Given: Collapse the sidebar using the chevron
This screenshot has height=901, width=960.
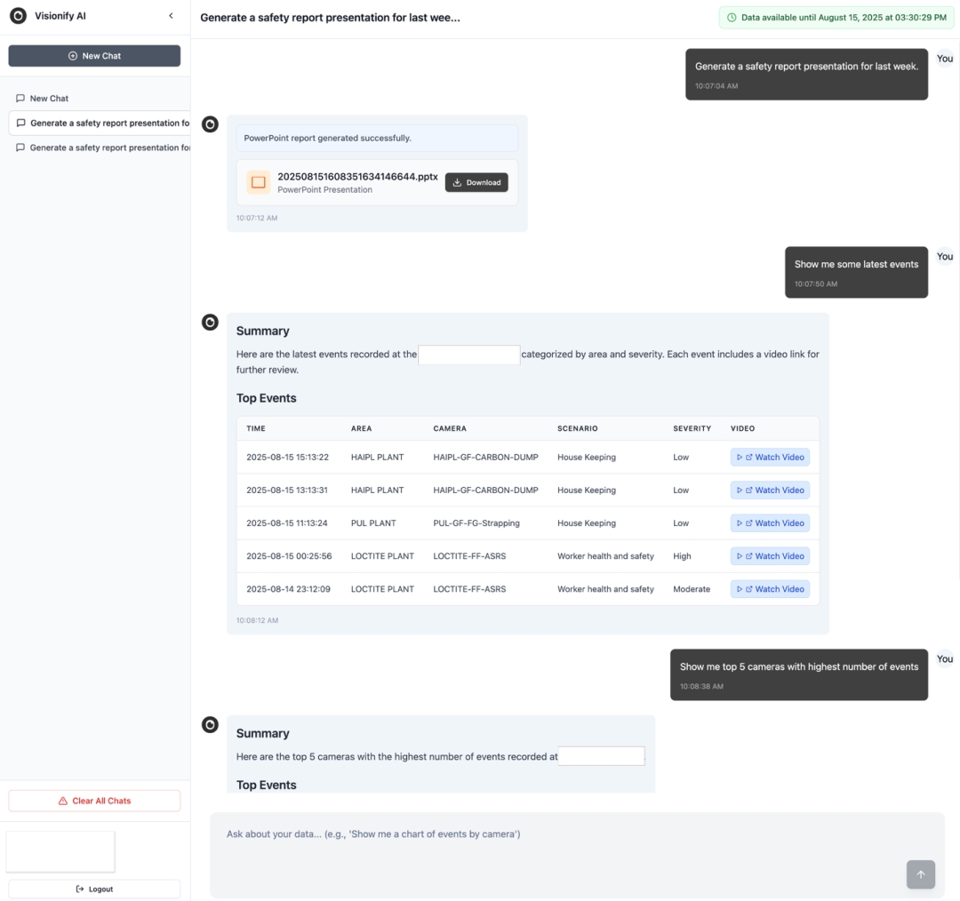Looking at the screenshot, I should [170, 15].
